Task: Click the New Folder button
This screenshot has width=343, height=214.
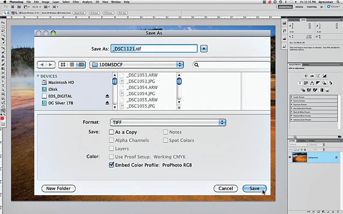Action: point(58,188)
